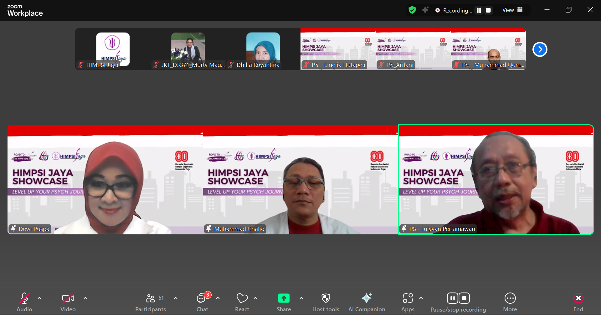The image size is (601, 315).
Task: Restore down the Zoom meeting window
Action: (568, 10)
